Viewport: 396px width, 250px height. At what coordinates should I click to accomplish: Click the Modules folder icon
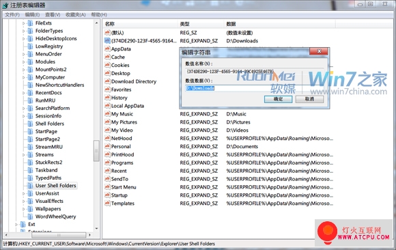[x=30, y=61]
